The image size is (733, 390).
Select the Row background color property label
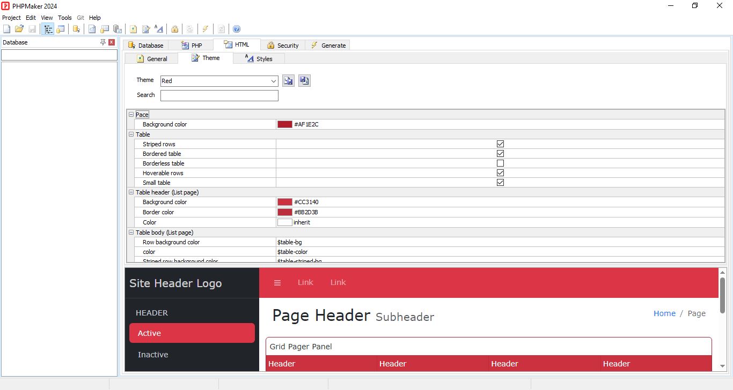[171, 242]
